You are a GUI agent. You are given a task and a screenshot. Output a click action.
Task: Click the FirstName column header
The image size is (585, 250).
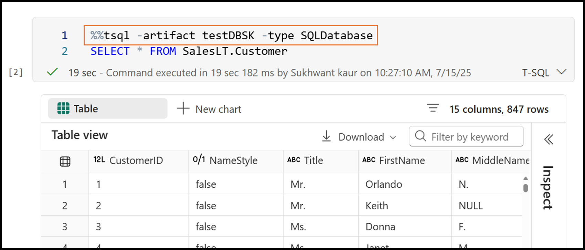click(x=402, y=160)
